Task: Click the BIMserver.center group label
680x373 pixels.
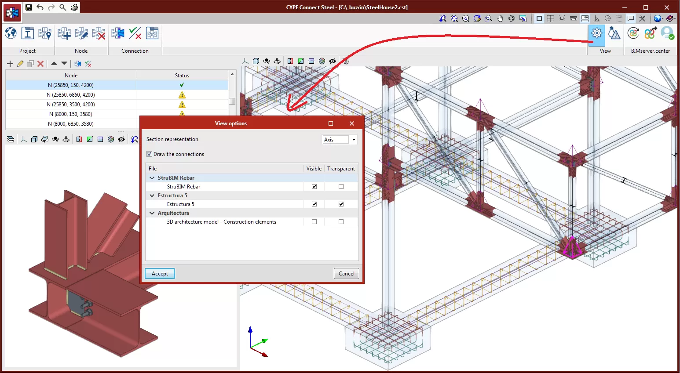Action: 651,51
